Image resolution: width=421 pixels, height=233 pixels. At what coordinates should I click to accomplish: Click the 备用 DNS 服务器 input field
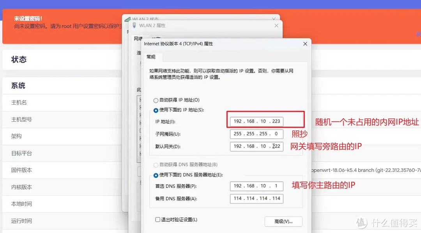pos(256,199)
